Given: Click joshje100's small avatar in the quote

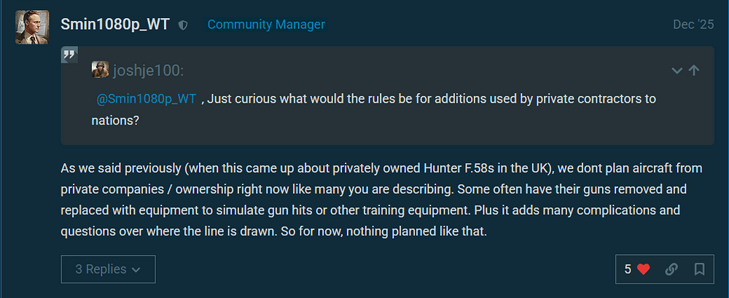Looking at the screenshot, I should pyautogui.click(x=100, y=70).
